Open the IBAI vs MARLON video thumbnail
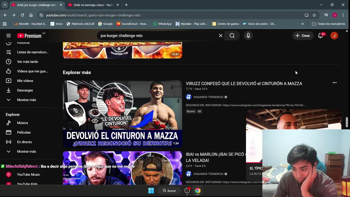This screenshot has width=350, height=197. [122, 168]
